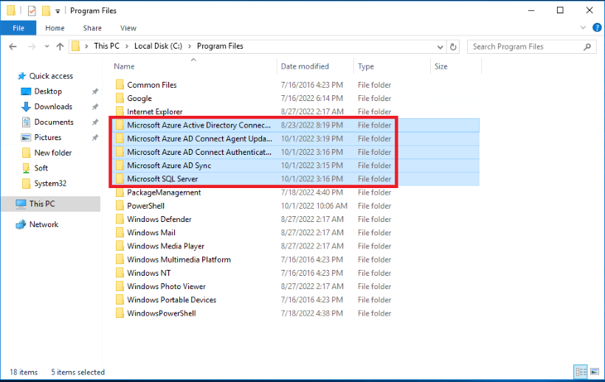Select the Windows Media Player folder icon
The image size is (605, 382).
pos(120,246)
